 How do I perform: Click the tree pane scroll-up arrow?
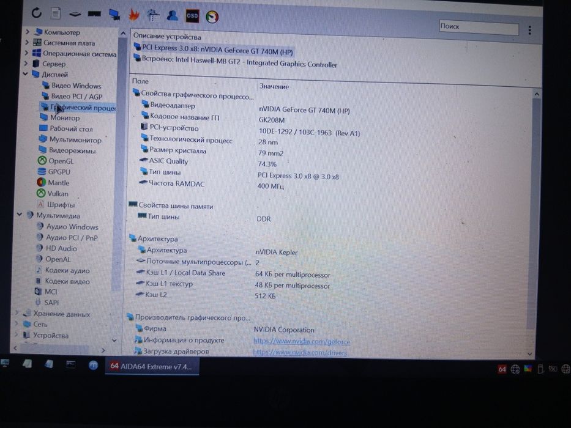coord(123,34)
